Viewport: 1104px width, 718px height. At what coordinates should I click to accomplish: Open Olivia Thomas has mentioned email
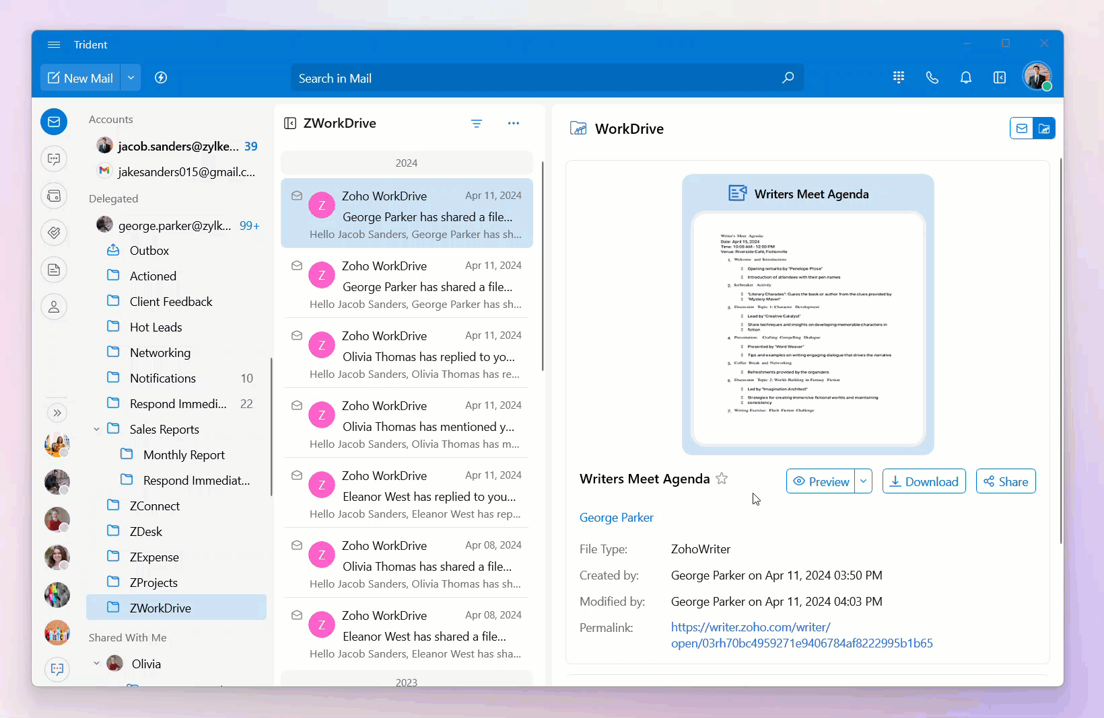pyautogui.click(x=407, y=423)
